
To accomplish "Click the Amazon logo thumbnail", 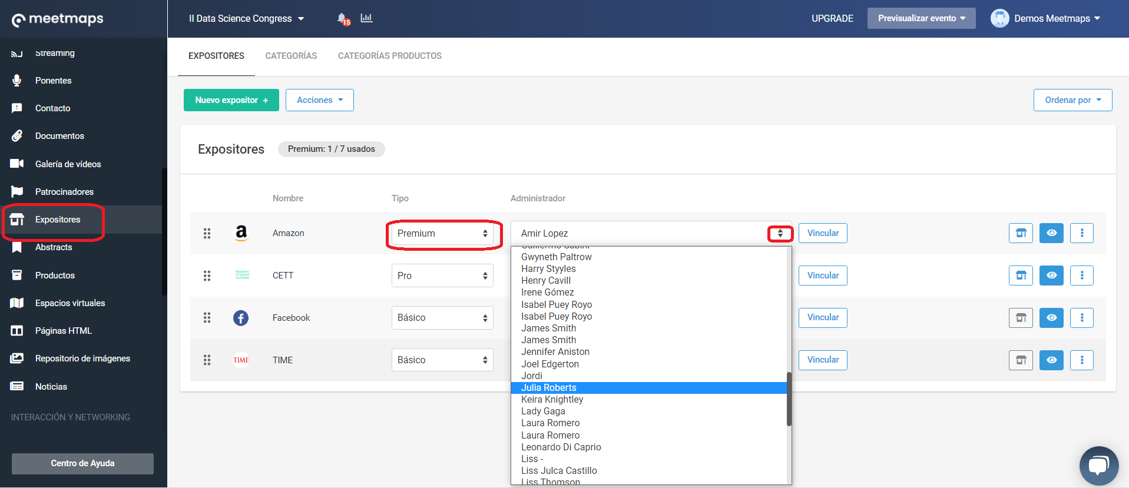I will [241, 233].
